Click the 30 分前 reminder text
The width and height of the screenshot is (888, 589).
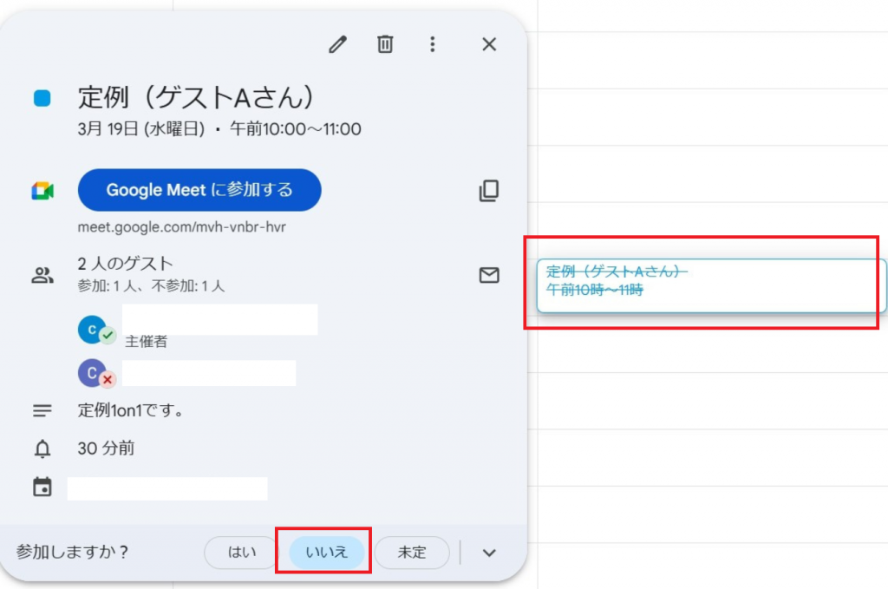point(106,448)
